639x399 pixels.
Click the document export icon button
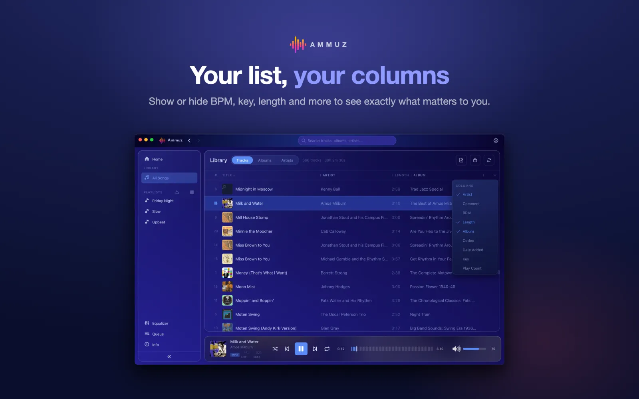pyautogui.click(x=461, y=160)
